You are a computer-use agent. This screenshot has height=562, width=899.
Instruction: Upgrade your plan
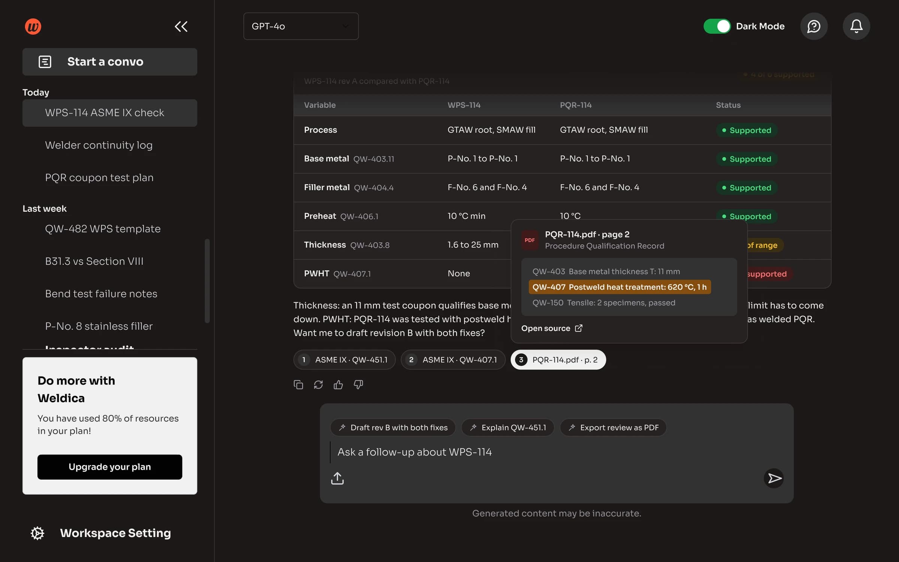[110, 467]
